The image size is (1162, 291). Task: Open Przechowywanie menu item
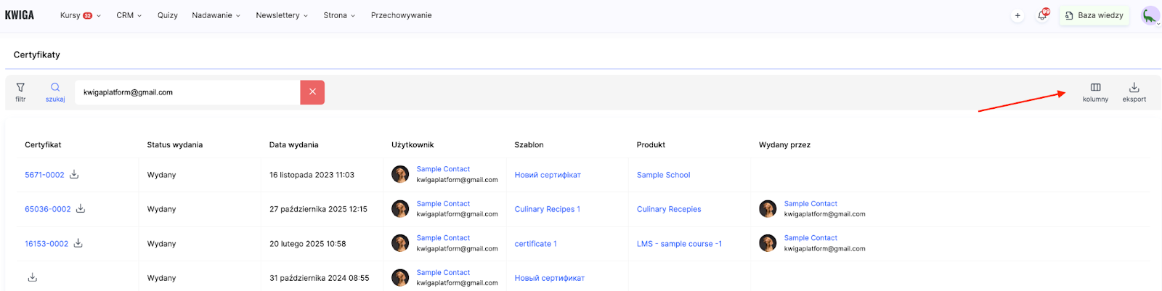(401, 15)
